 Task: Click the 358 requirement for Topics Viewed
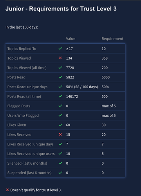(105, 58)
